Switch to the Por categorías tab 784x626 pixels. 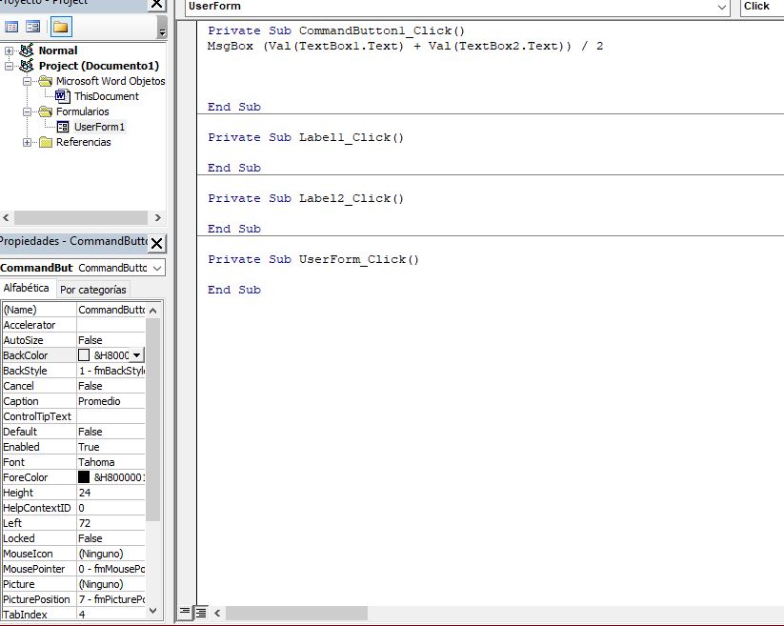(92, 290)
